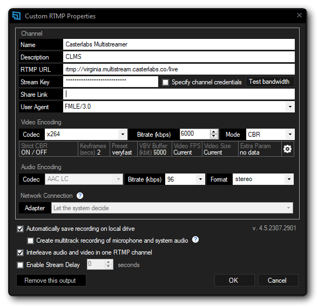Click Strict CBR ON / OFF cell

pyautogui.click(x=49, y=149)
